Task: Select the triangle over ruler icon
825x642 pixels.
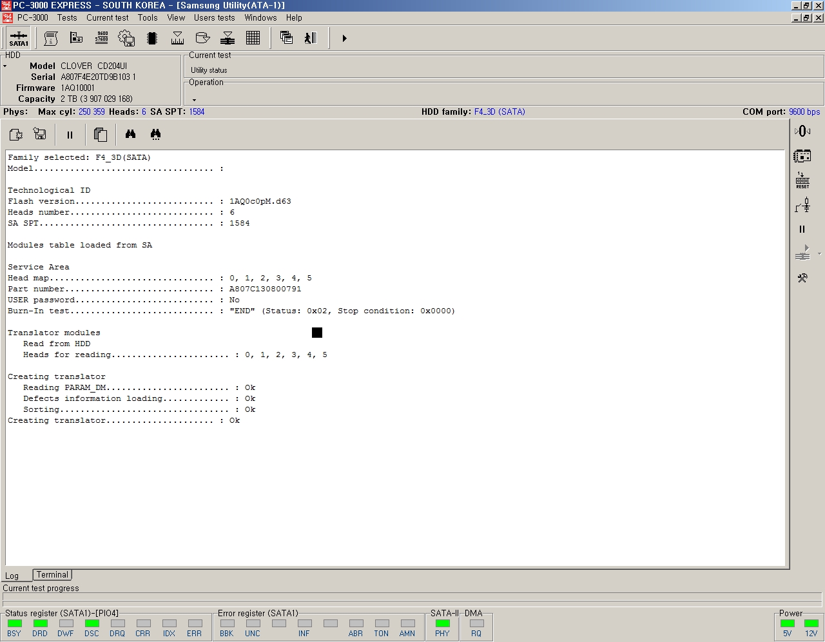Action: [x=177, y=38]
